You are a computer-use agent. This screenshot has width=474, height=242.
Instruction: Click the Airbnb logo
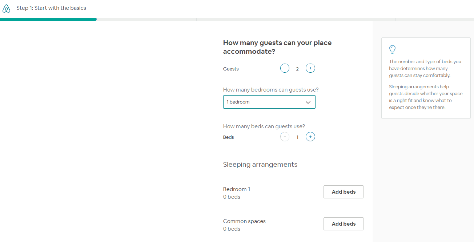6,8
